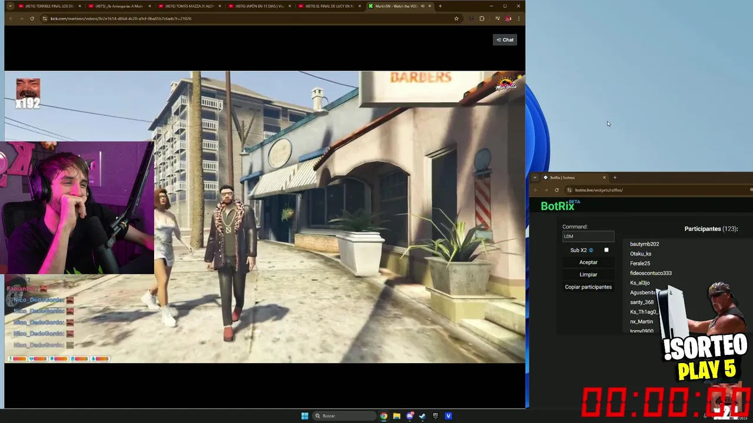753x423 pixels.
Task: Click the Kick video player area
Action: tap(265, 217)
